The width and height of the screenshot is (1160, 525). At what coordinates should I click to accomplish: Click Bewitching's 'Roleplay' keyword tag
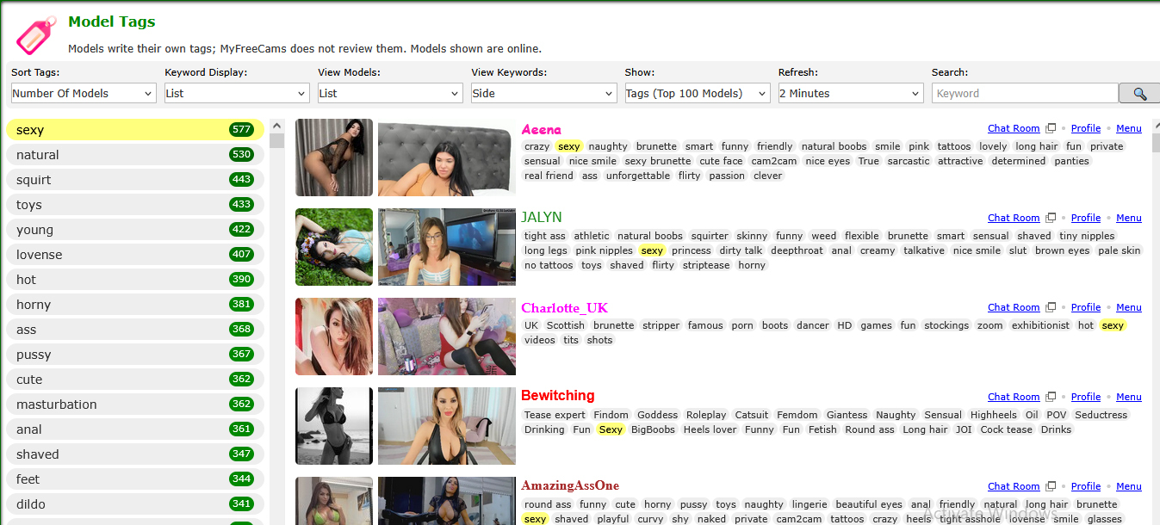click(x=706, y=415)
